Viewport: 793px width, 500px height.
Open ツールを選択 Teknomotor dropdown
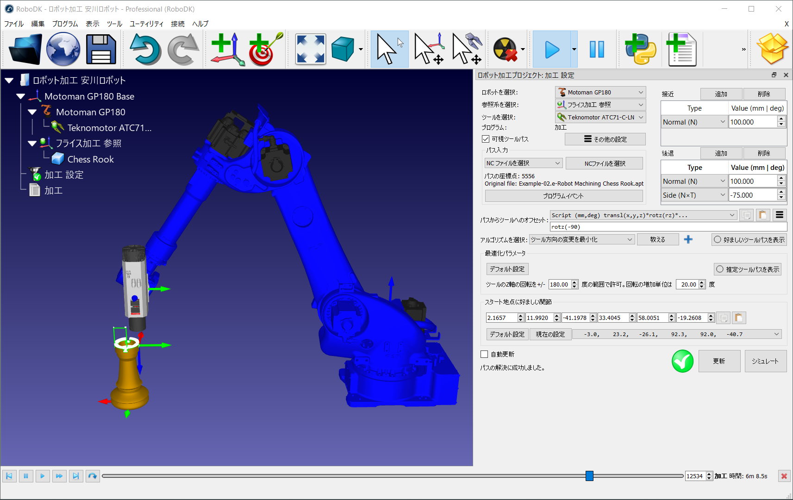tap(600, 117)
